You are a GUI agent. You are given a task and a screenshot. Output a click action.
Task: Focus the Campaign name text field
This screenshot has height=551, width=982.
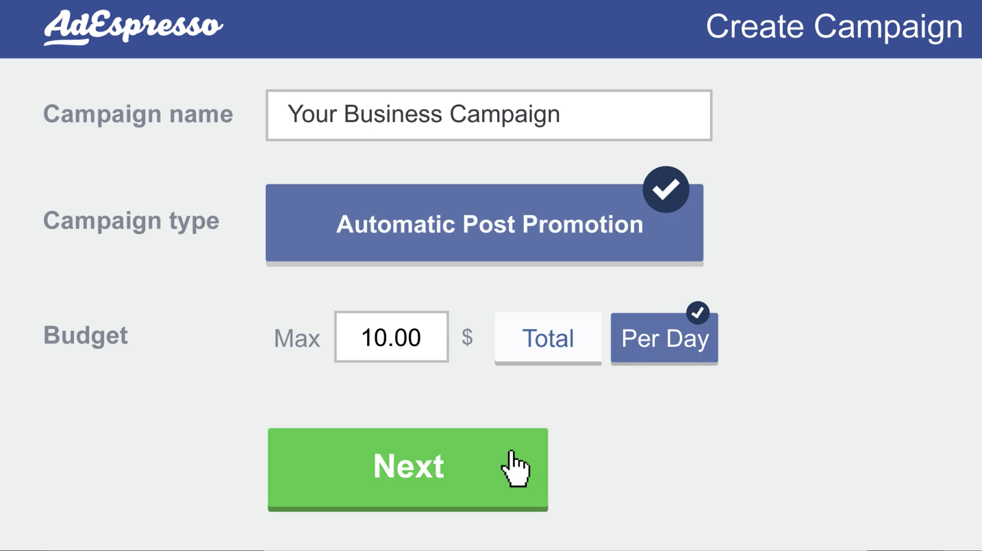(x=489, y=115)
